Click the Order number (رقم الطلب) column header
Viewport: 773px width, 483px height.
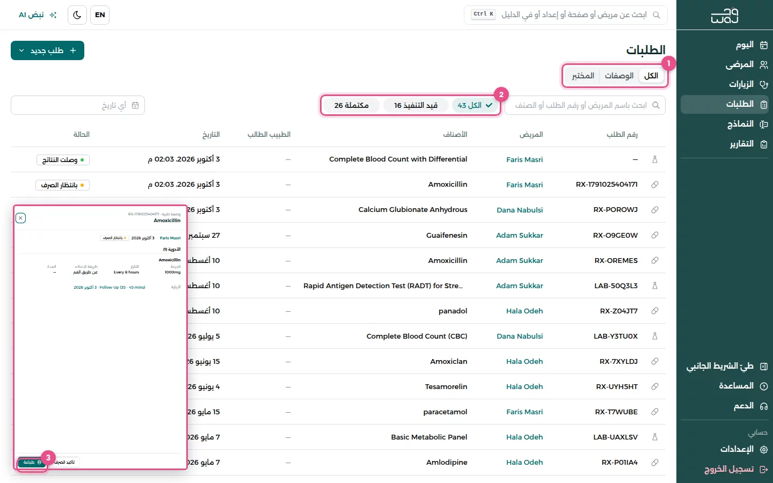(x=622, y=134)
